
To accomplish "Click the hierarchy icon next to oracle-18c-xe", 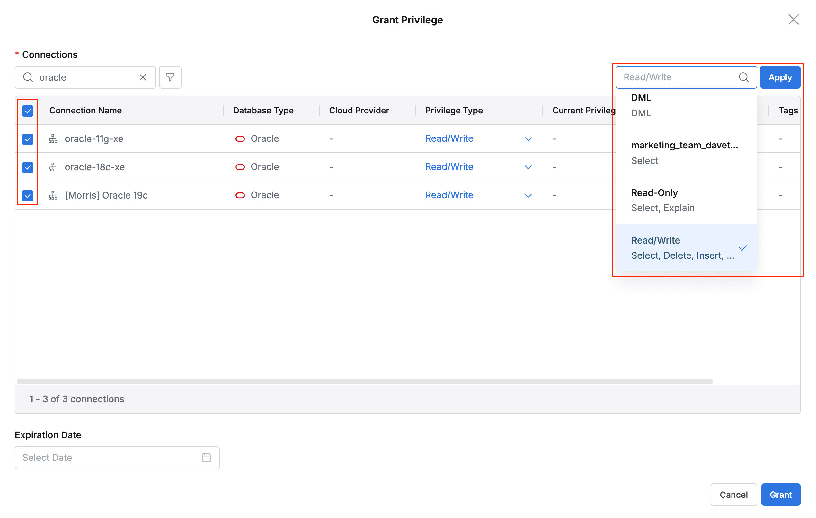I will [52, 167].
